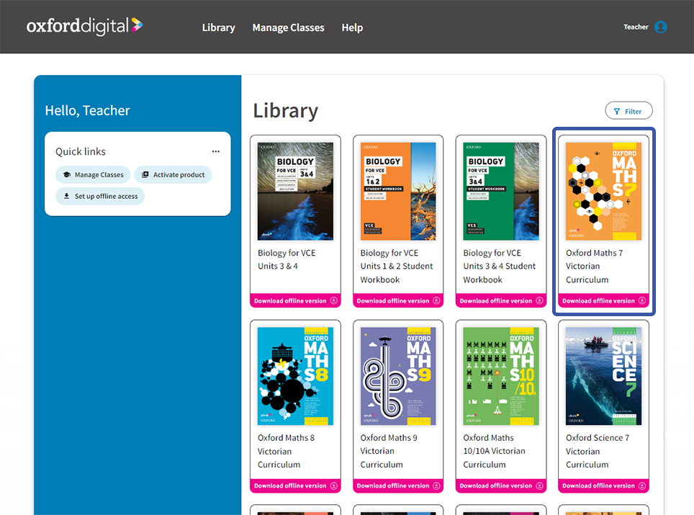The image size is (694, 515).
Task: Click the graduation cap icon on Manage Classes
Action: 67,174
